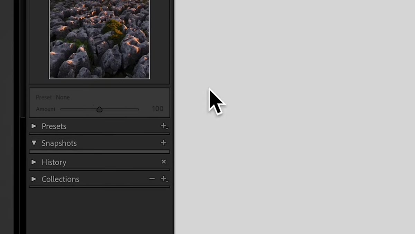Click the Presets panel title
Image resolution: width=415 pixels, height=234 pixels.
[x=54, y=126]
